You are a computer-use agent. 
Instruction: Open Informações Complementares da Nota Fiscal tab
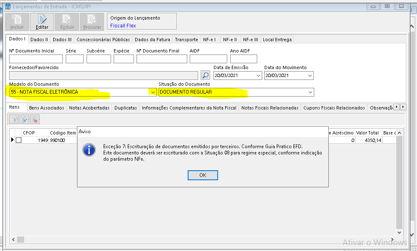[189, 108]
